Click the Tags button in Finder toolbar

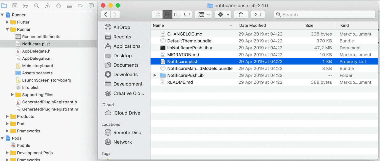(258, 14)
